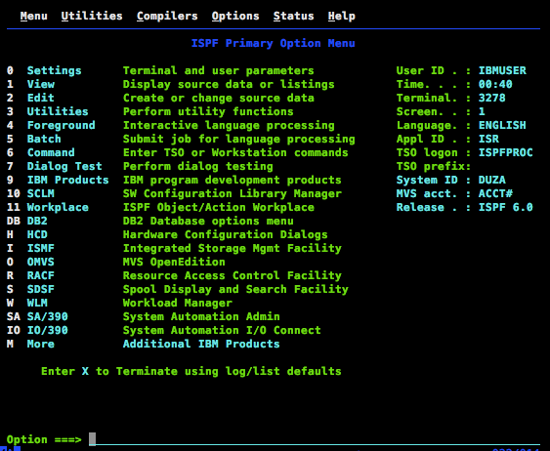Click 'MVS OpenEdition' description
This screenshot has height=451, width=550.
[174, 262]
